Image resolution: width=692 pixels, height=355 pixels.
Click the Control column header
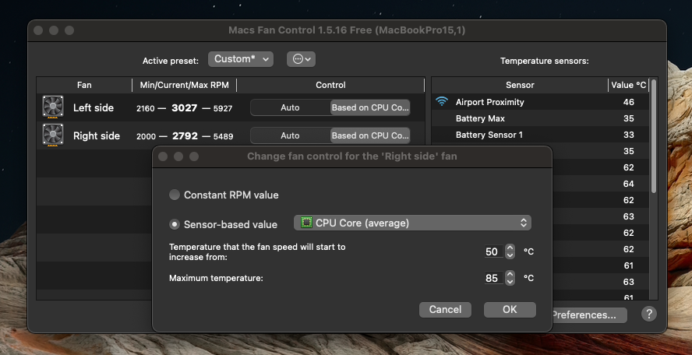(x=330, y=85)
